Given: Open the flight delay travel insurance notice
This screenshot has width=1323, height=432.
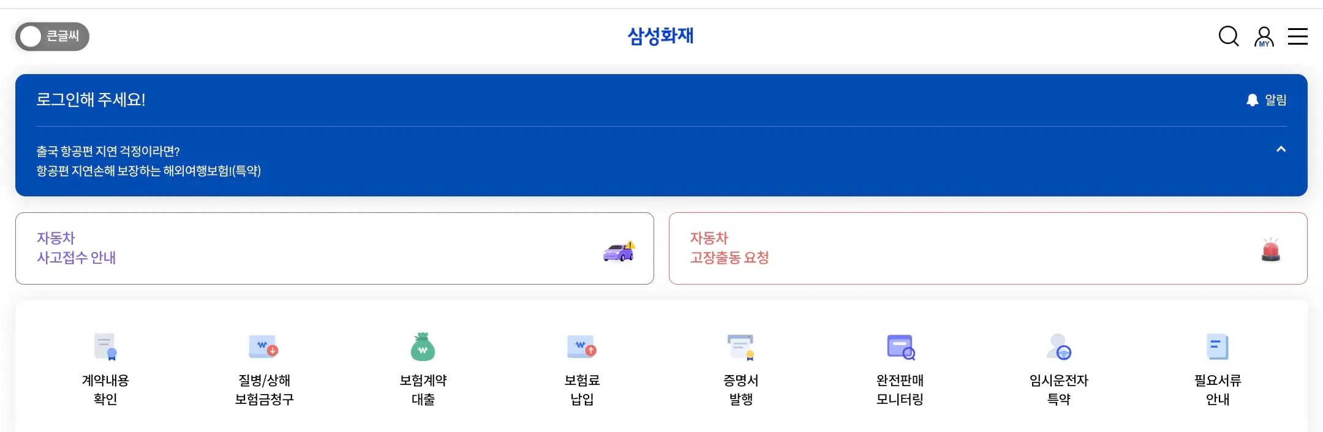Looking at the screenshot, I should click(x=148, y=161).
